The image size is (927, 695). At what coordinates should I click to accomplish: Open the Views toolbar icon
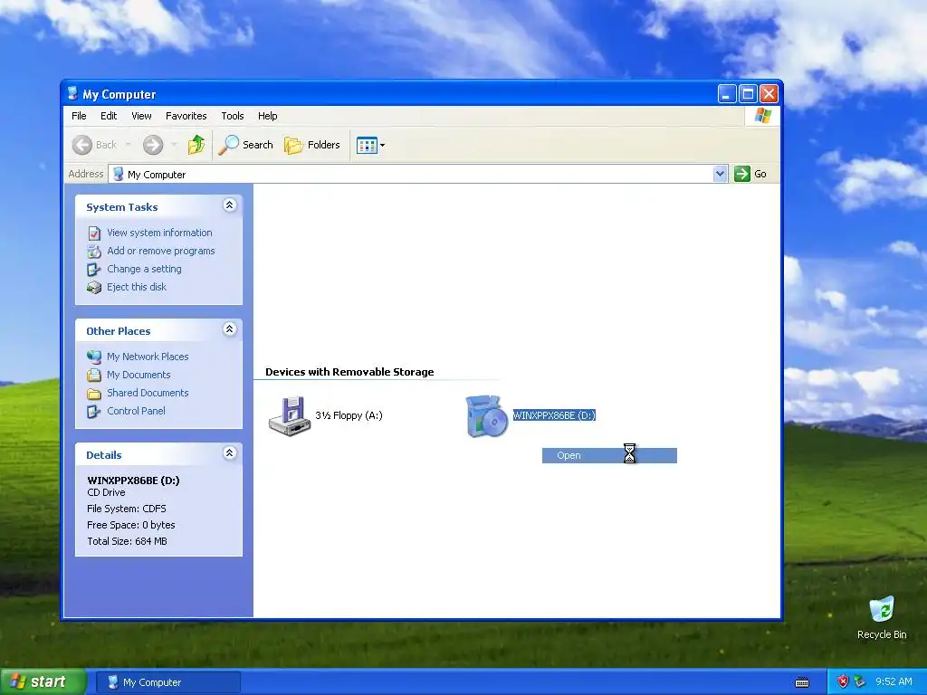(367, 145)
